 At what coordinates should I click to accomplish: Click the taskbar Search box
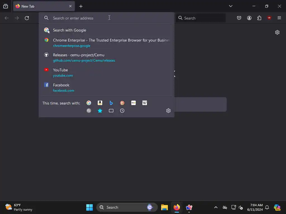(x=127, y=207)
